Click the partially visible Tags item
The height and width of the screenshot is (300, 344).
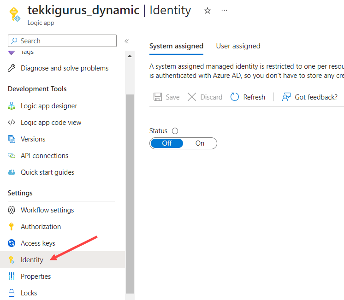click(27, 52)
